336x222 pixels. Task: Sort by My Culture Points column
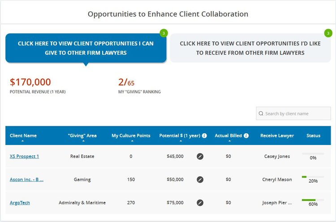click(x=131, y=136)
